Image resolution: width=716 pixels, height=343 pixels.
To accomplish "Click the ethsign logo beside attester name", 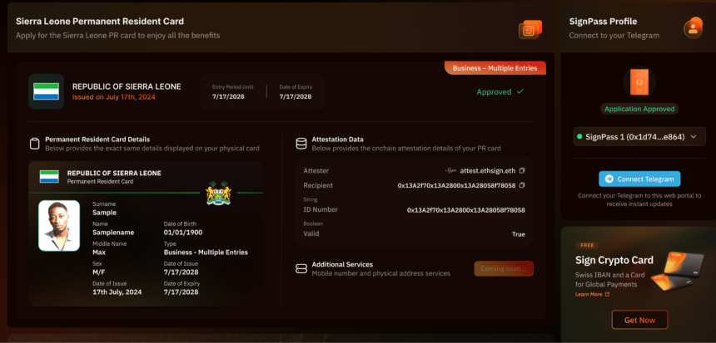I will pos(451,171).
